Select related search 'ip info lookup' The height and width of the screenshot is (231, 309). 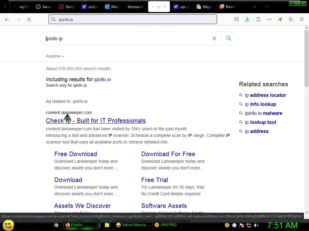pos(260,104)
